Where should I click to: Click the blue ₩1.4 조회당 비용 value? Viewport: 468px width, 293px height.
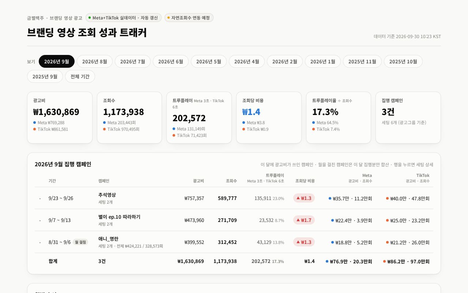[251, 112]
